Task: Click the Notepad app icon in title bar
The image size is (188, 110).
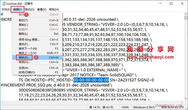Action: pos(4,4)
